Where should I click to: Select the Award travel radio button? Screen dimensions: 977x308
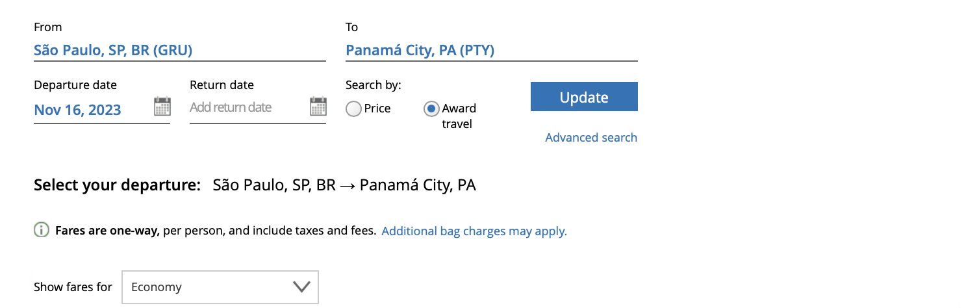pos(431,109)
